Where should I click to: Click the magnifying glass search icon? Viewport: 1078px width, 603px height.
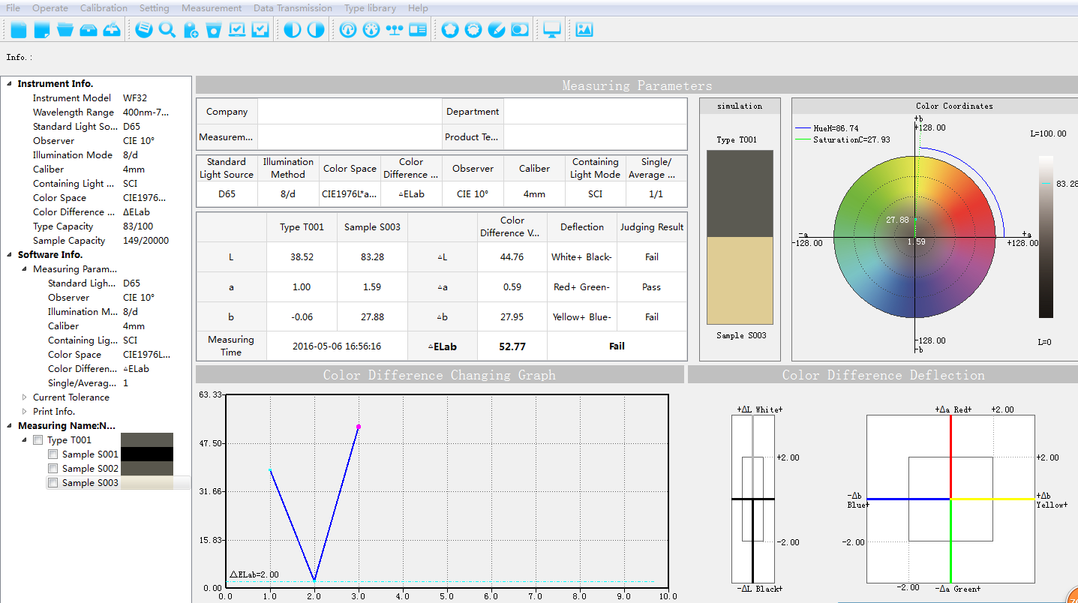point(167,30)
